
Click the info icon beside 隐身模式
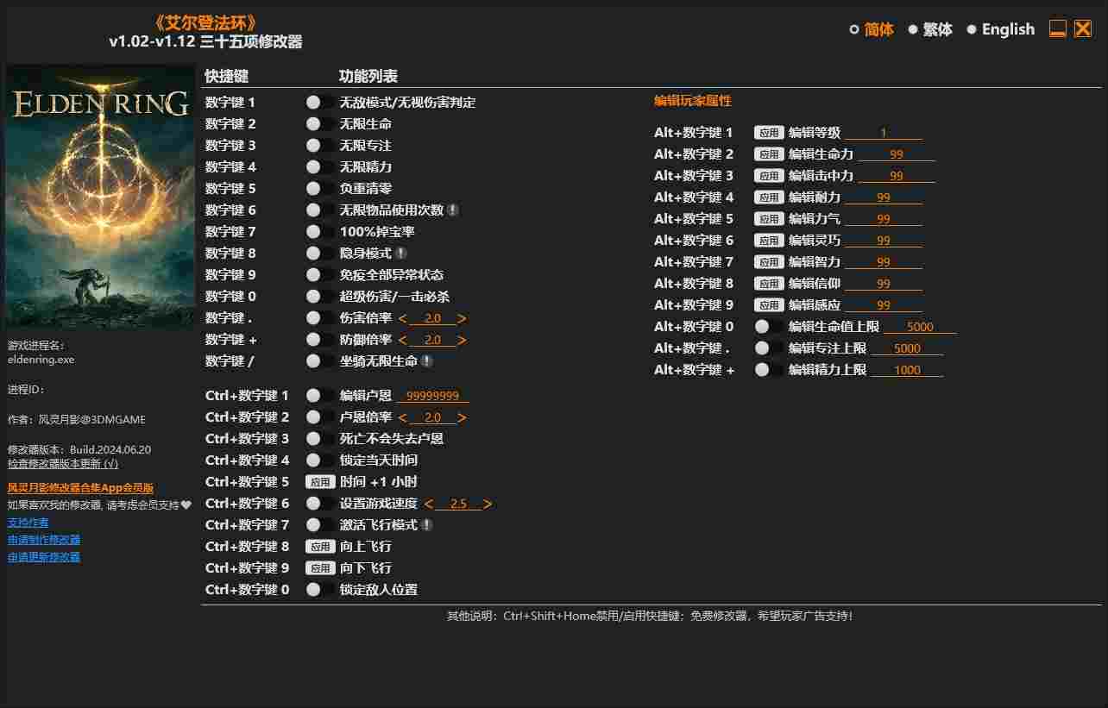point(401,253)
